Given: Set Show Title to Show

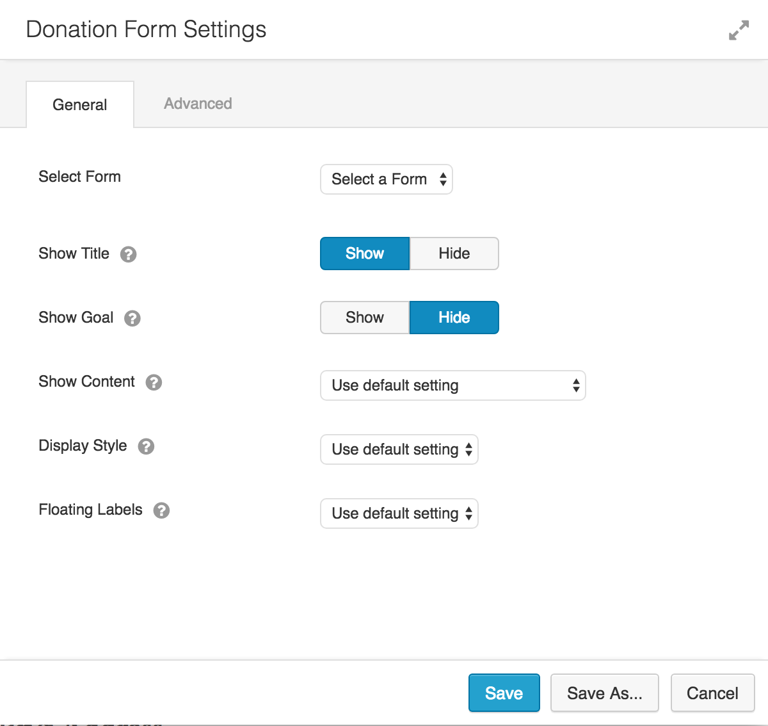Looking at the screenshot, I should point(365,254).
